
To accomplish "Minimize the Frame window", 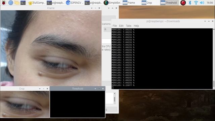I will [92, 8].
